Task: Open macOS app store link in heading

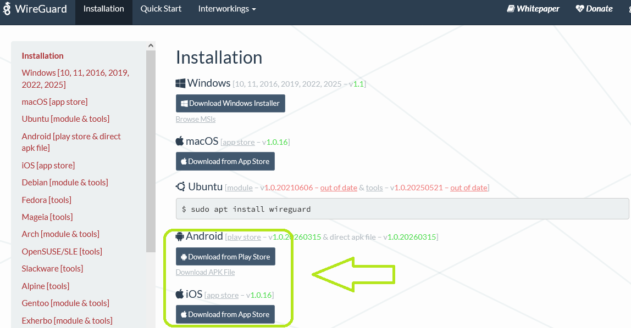Action: tap(239, 142)
